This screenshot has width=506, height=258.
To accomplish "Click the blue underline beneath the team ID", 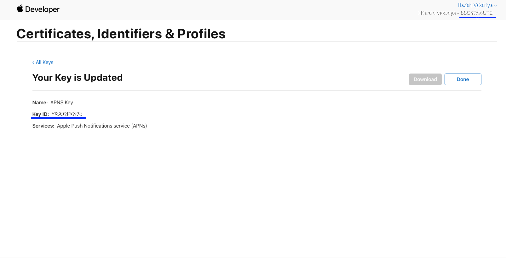I will point(477,17).
